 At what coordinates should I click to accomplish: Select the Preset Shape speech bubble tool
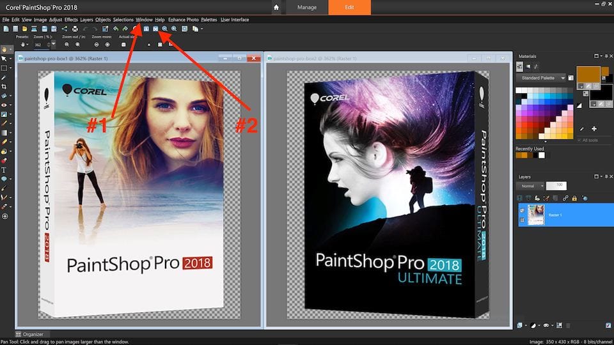(x=4, y=179)
